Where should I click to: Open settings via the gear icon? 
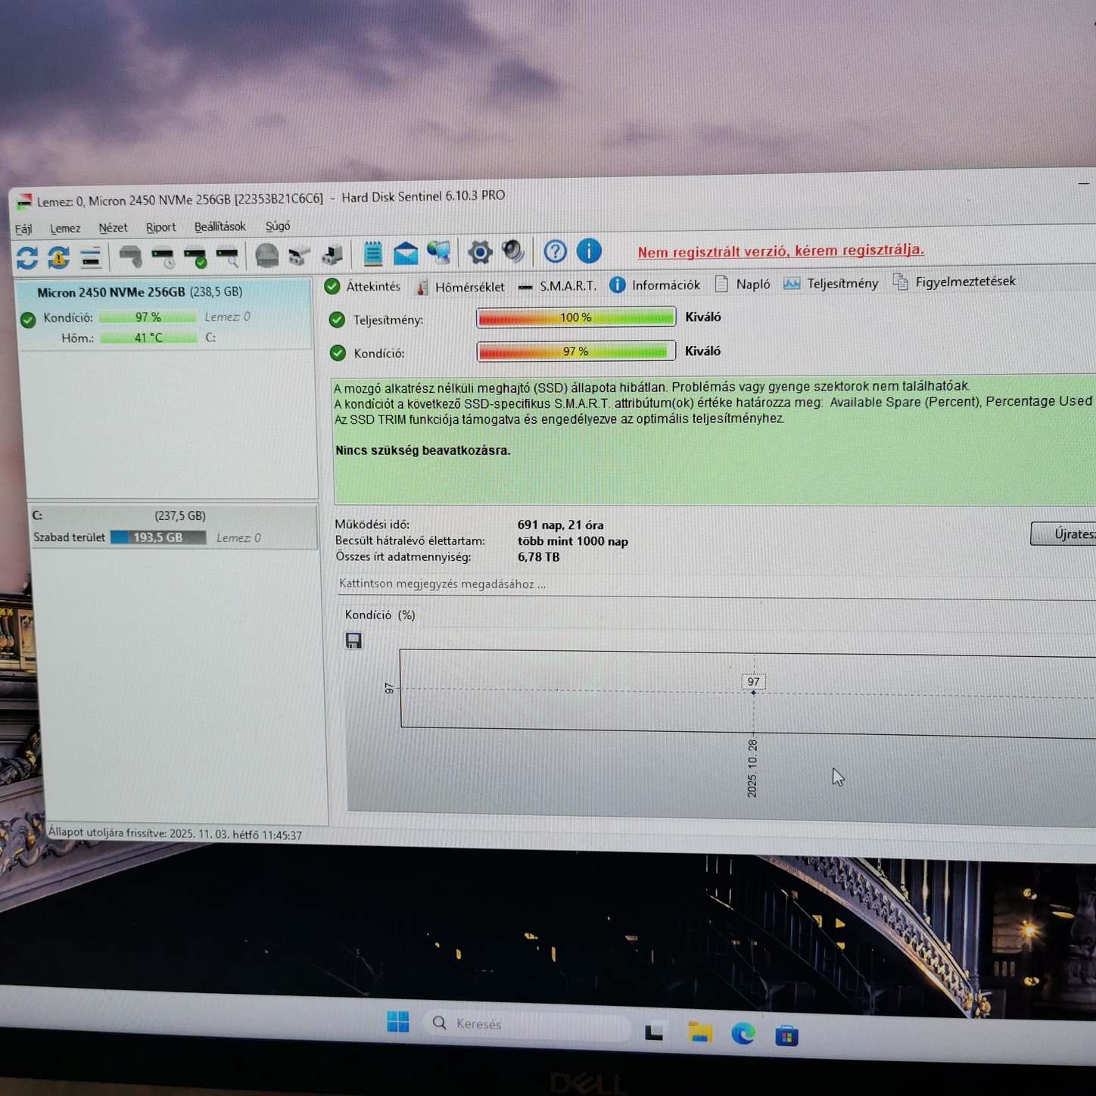480,252
